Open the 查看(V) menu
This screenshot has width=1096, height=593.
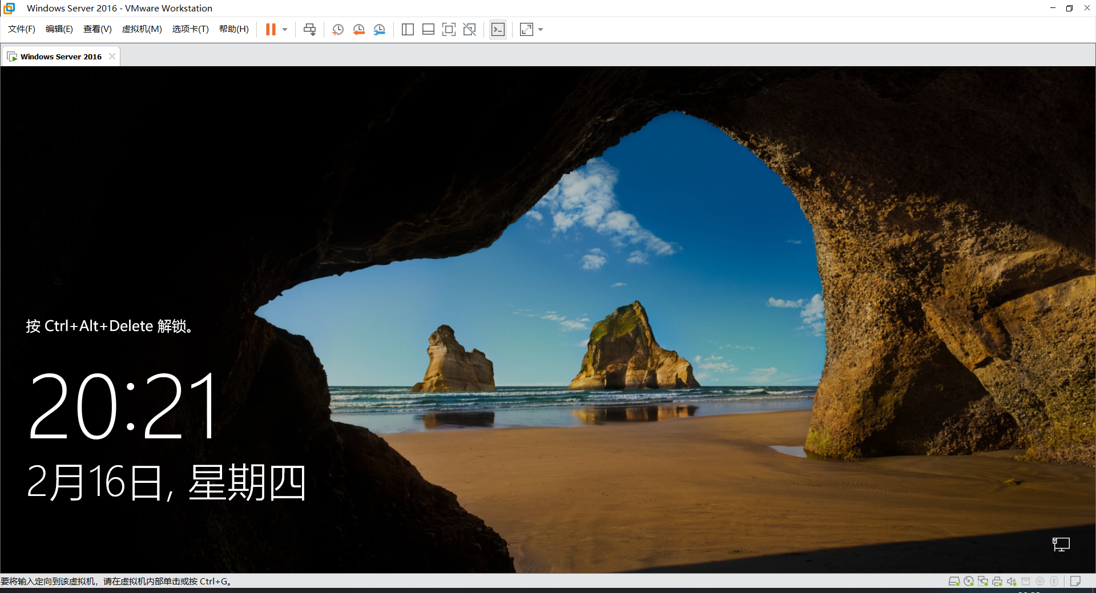pyautogui.click(x=98, y=29)
